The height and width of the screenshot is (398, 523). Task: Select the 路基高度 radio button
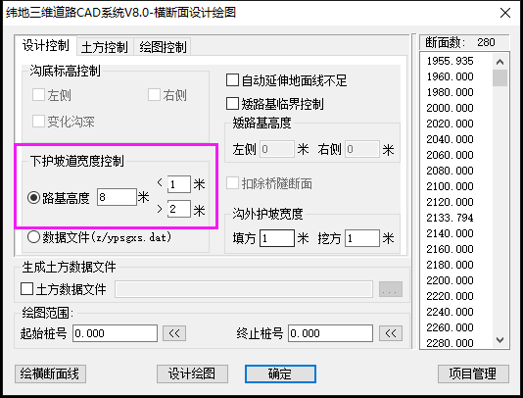tap(33, 198)
